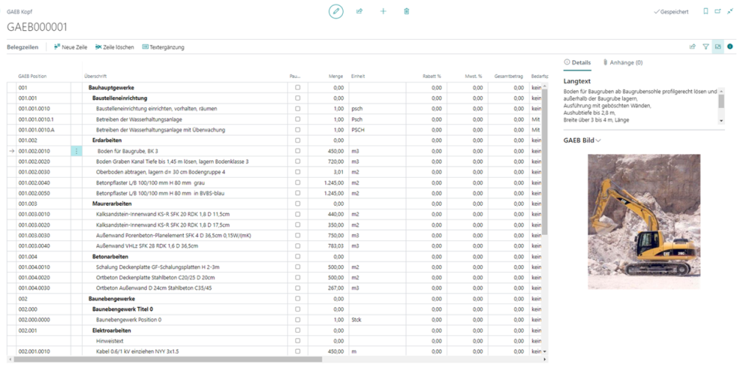
Task: Select Schalung Deckenplatte row text
Action: (158, 267)
